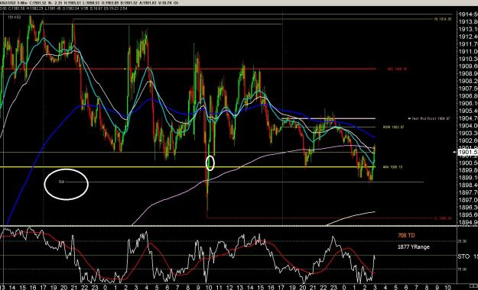The image size is (478, 290).
Task: Click the 1902.6 price axis label
Action: (468, 140)
